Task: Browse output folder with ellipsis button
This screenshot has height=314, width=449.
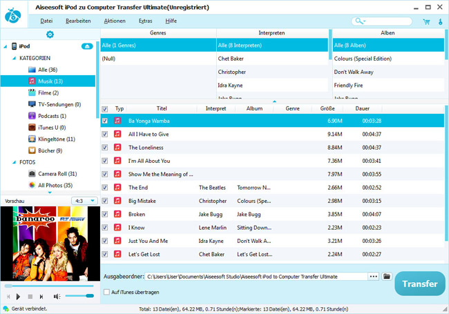Action: [x=374, y=277]
